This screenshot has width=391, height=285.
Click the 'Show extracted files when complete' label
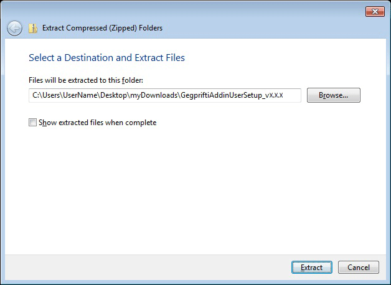point(98,123)
